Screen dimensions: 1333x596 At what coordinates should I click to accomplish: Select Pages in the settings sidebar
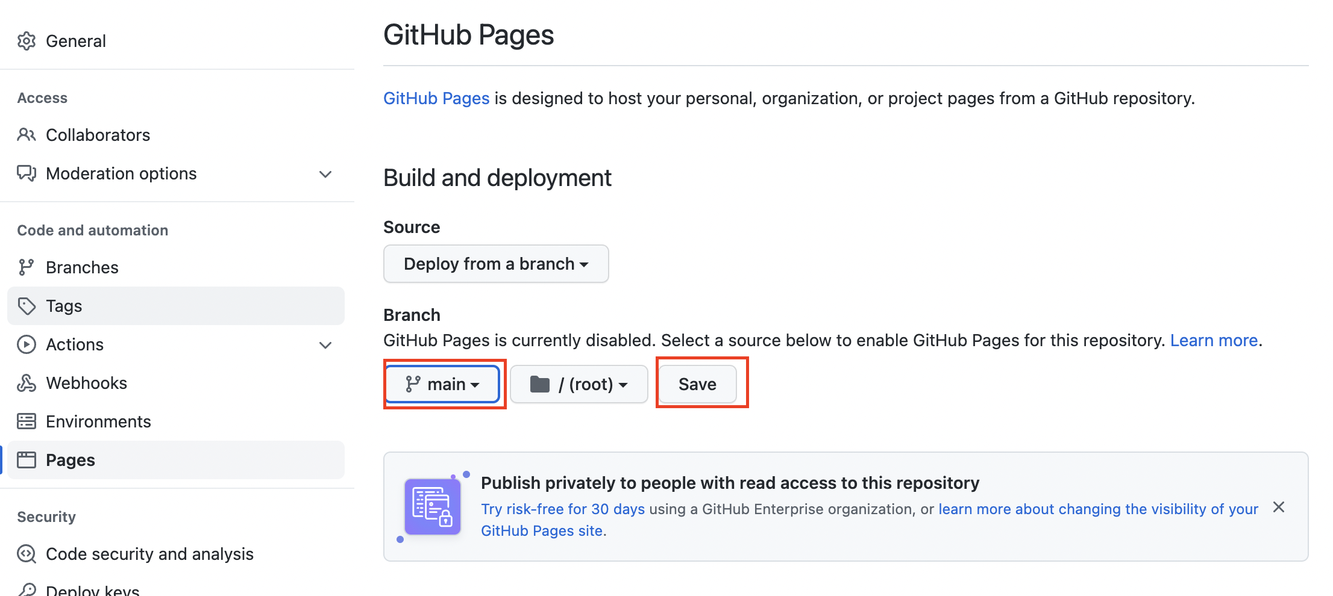coord(176,460)
